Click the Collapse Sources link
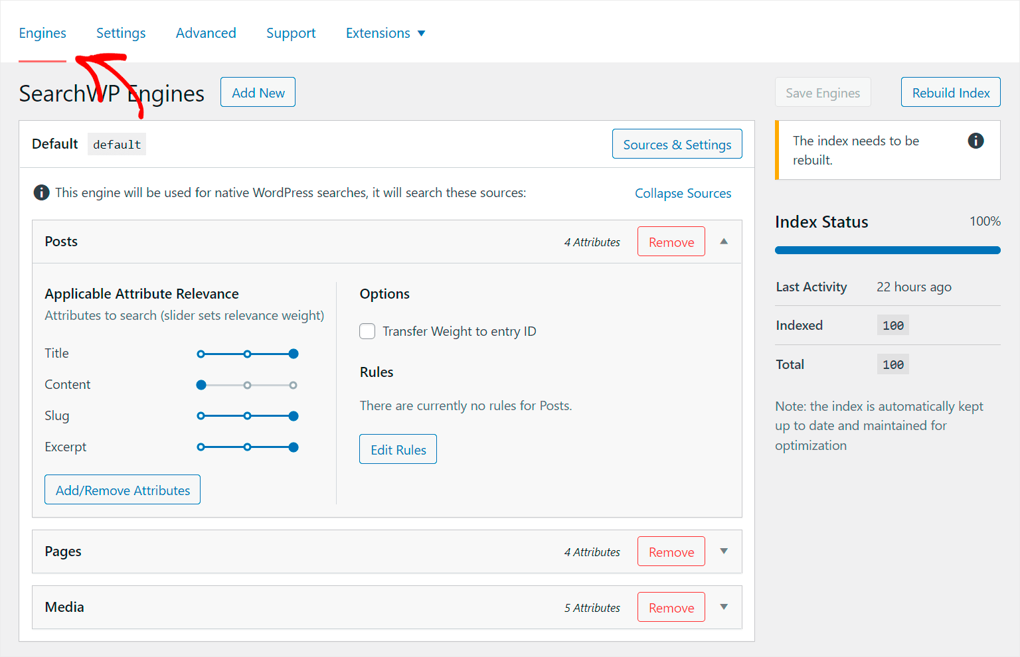This screenshot has height=657, width=1020. coord(683,193)
